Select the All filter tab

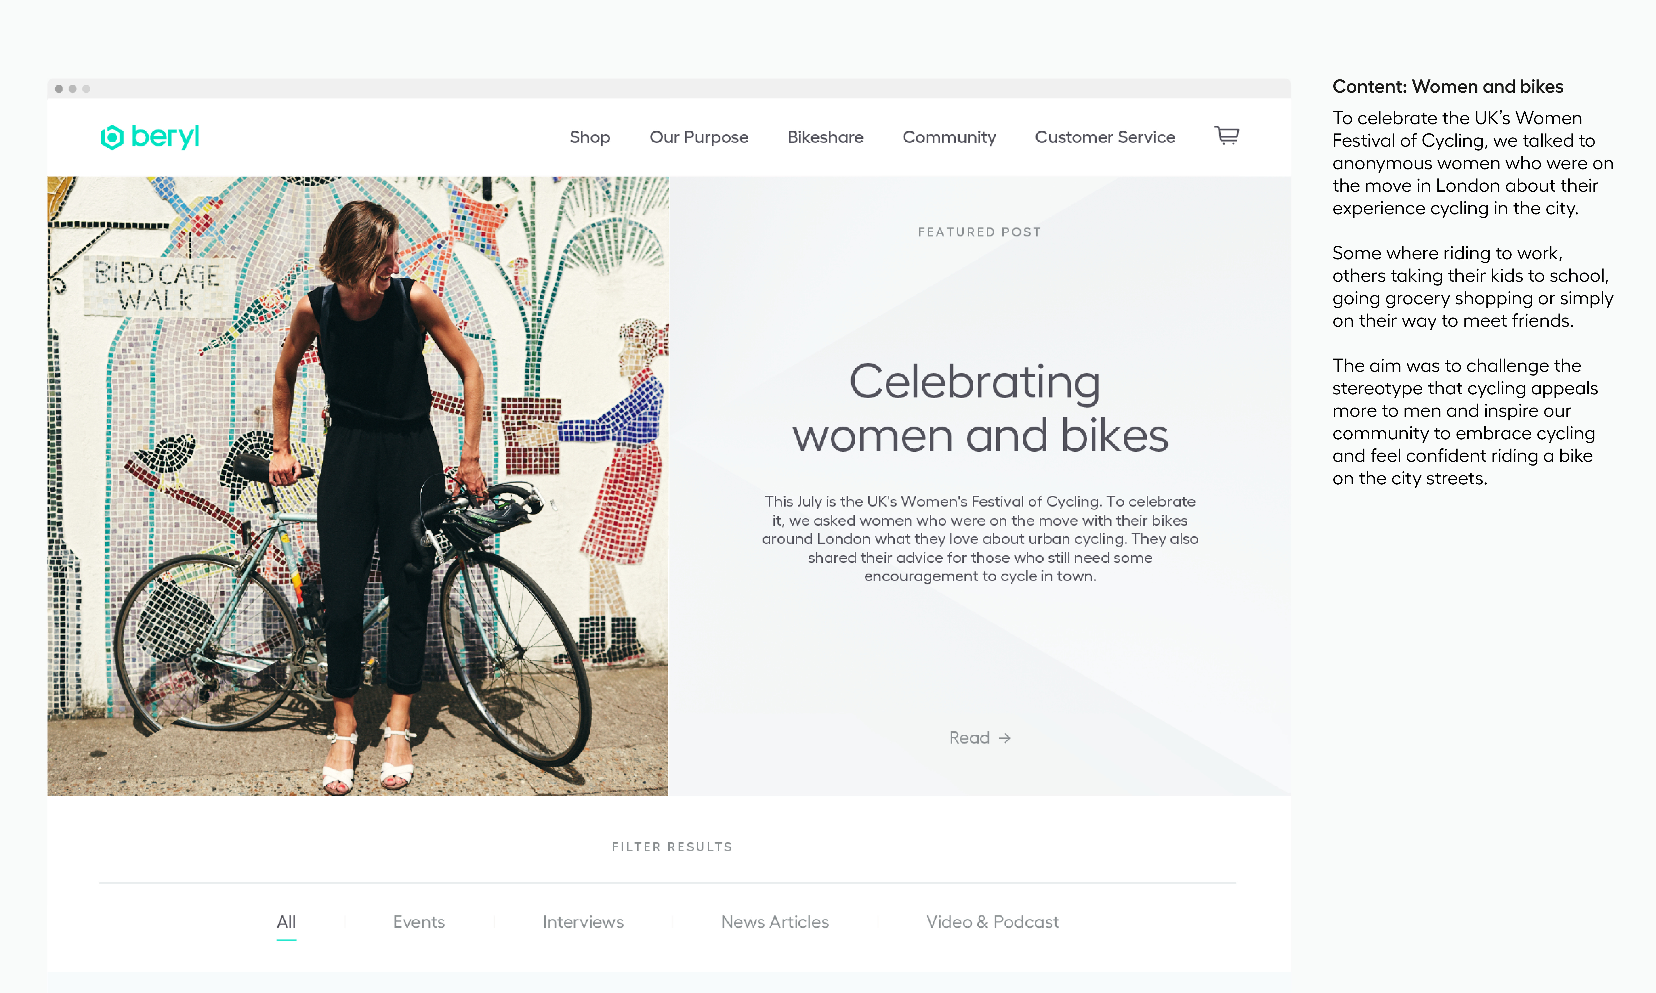point(286,922)
